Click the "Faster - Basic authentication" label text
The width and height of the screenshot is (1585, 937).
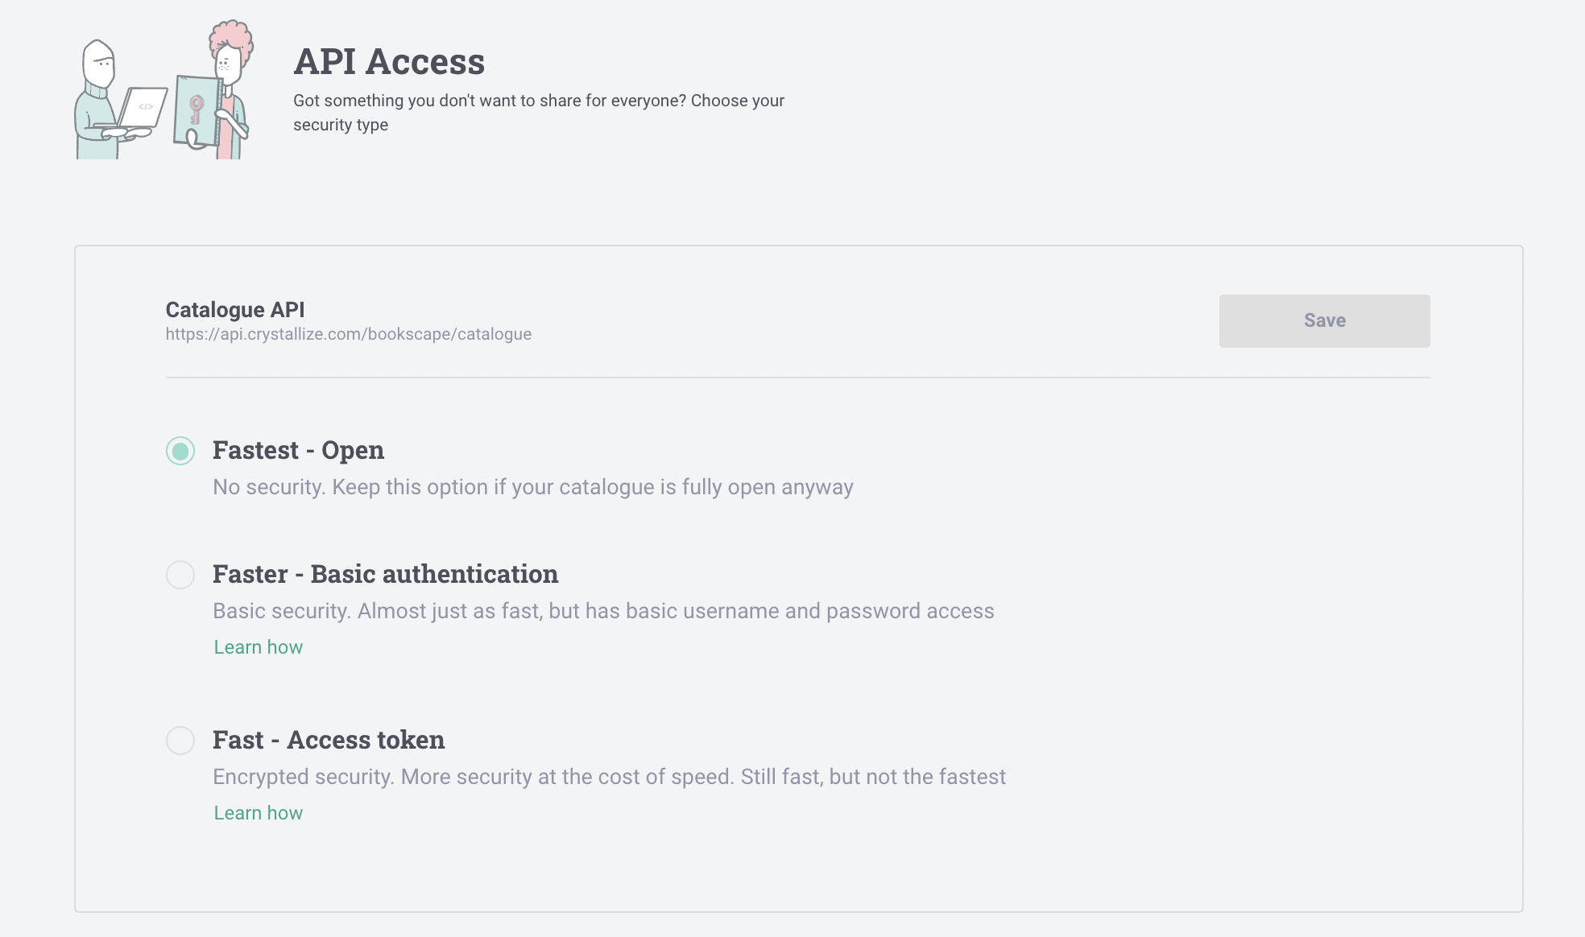pos(385,574)
